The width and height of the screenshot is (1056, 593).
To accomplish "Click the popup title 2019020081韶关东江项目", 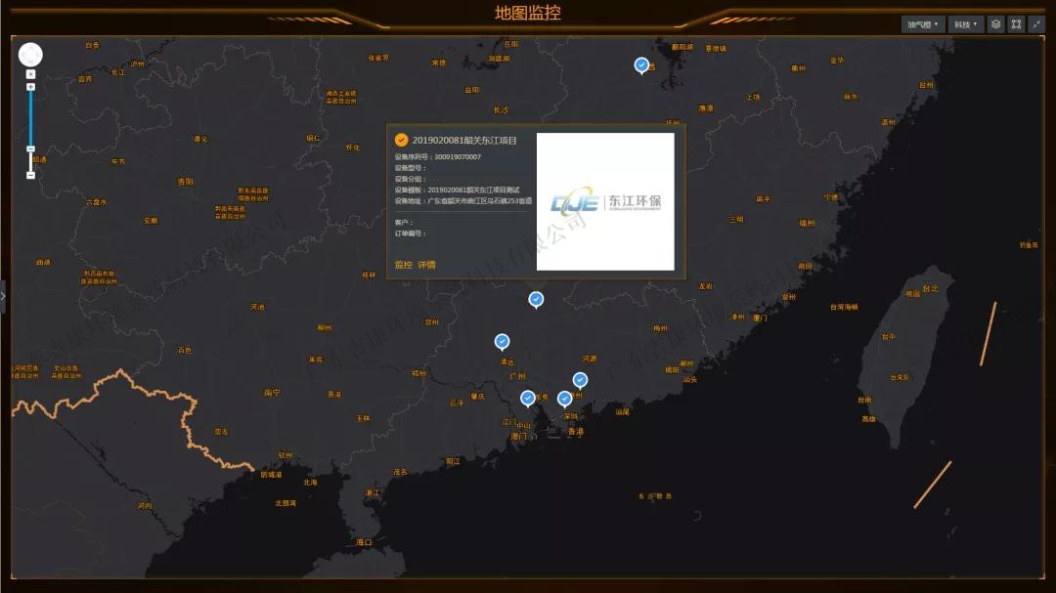I will click(x=464, y=140).
